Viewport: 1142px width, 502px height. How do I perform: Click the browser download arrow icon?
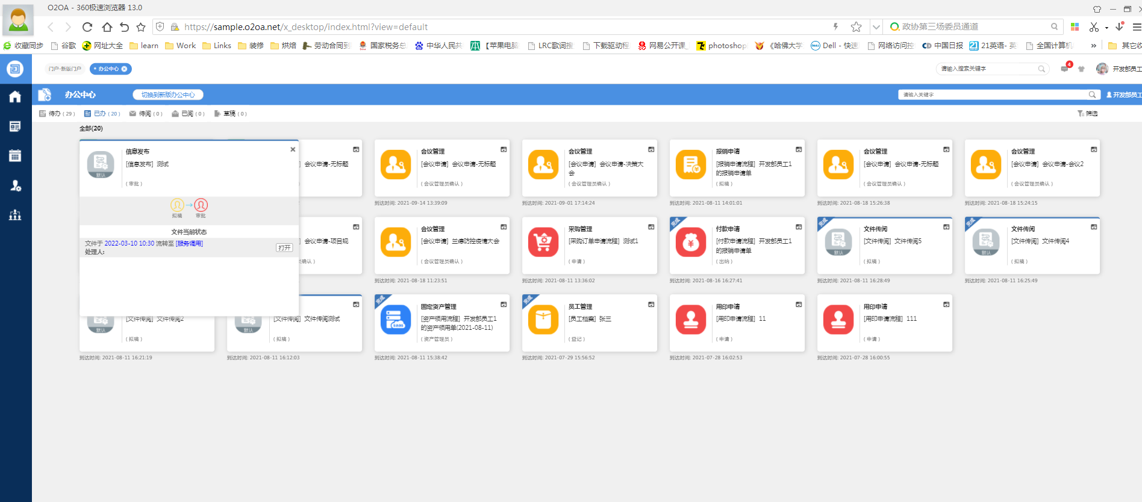pos(1119,26)
